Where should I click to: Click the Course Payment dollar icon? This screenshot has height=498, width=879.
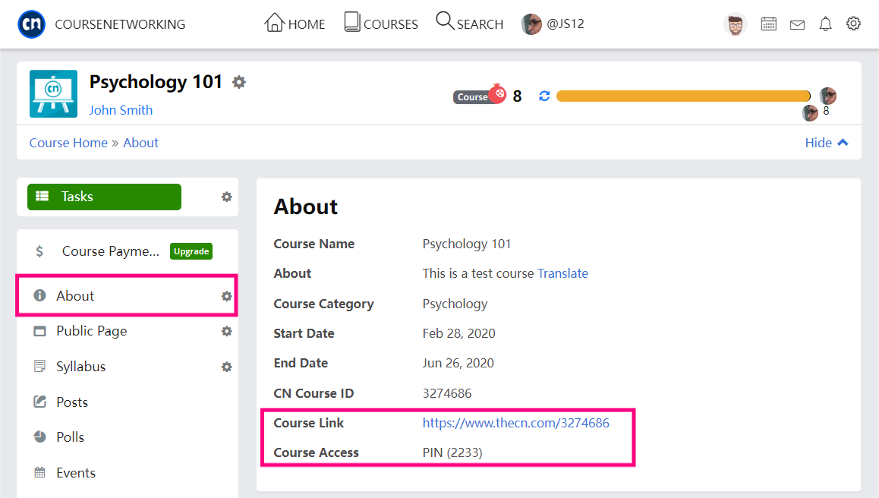click(39, 251)
